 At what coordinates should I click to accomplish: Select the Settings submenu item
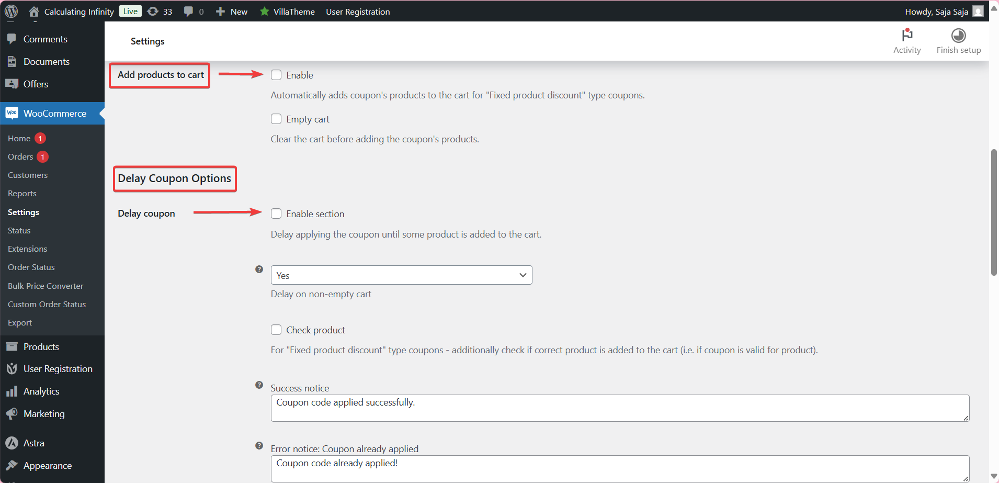[24, 212]
